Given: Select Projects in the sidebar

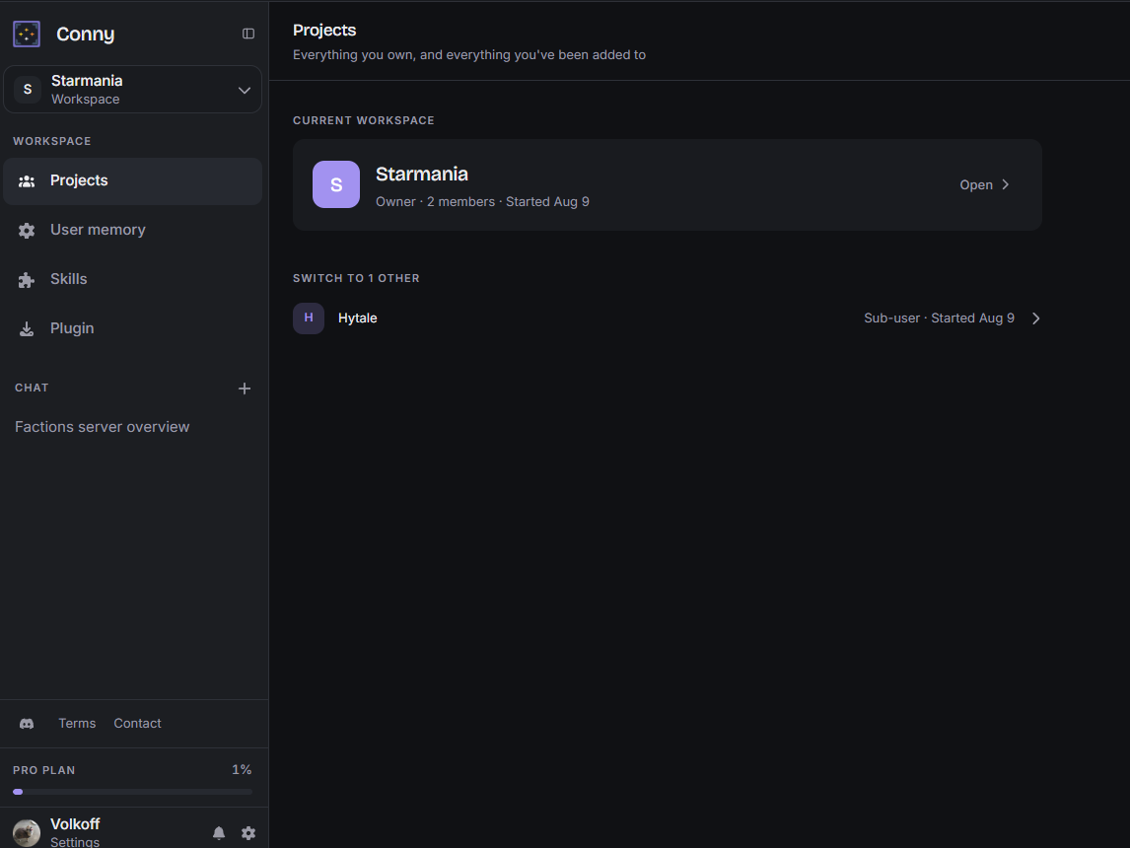Looking at the screenshot, I should (132, 180).
